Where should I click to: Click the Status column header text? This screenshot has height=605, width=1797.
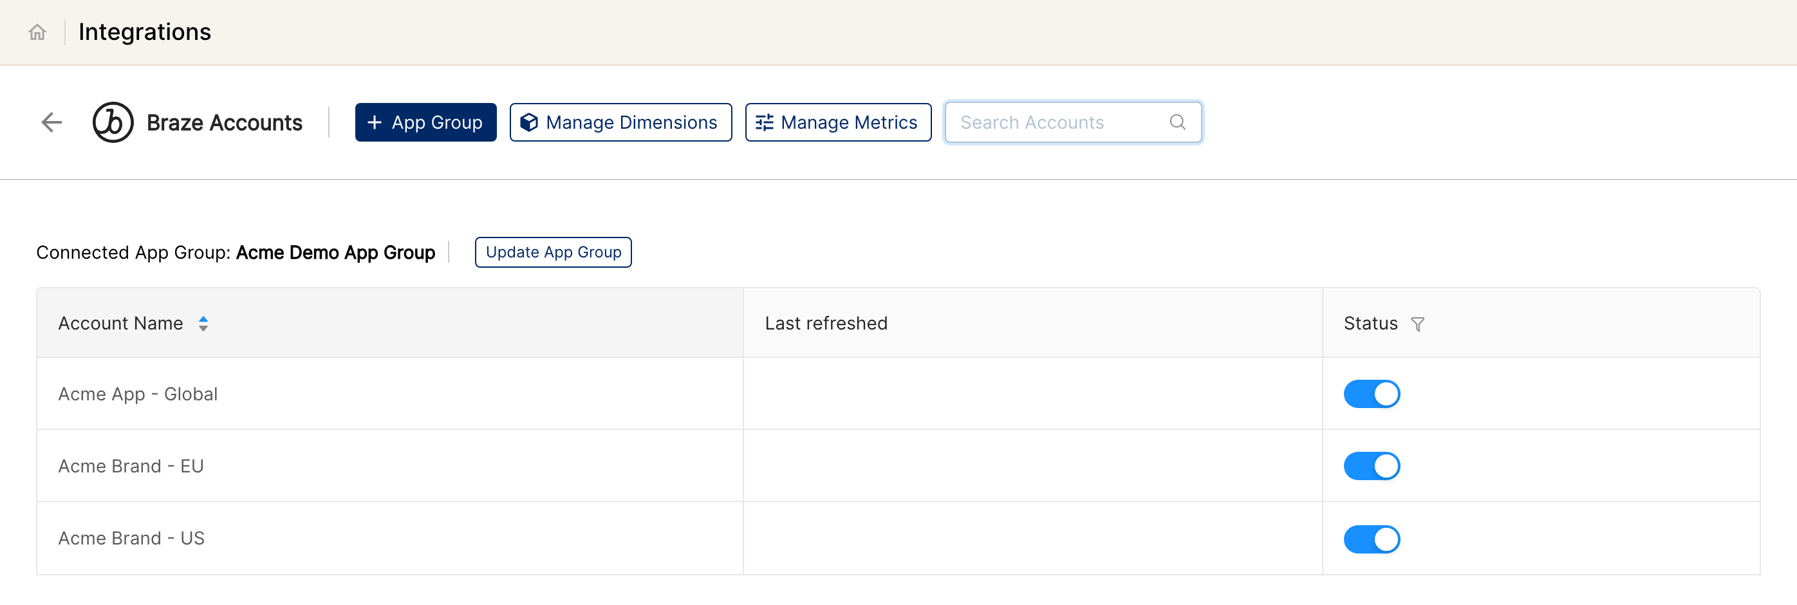(1371, 324)
